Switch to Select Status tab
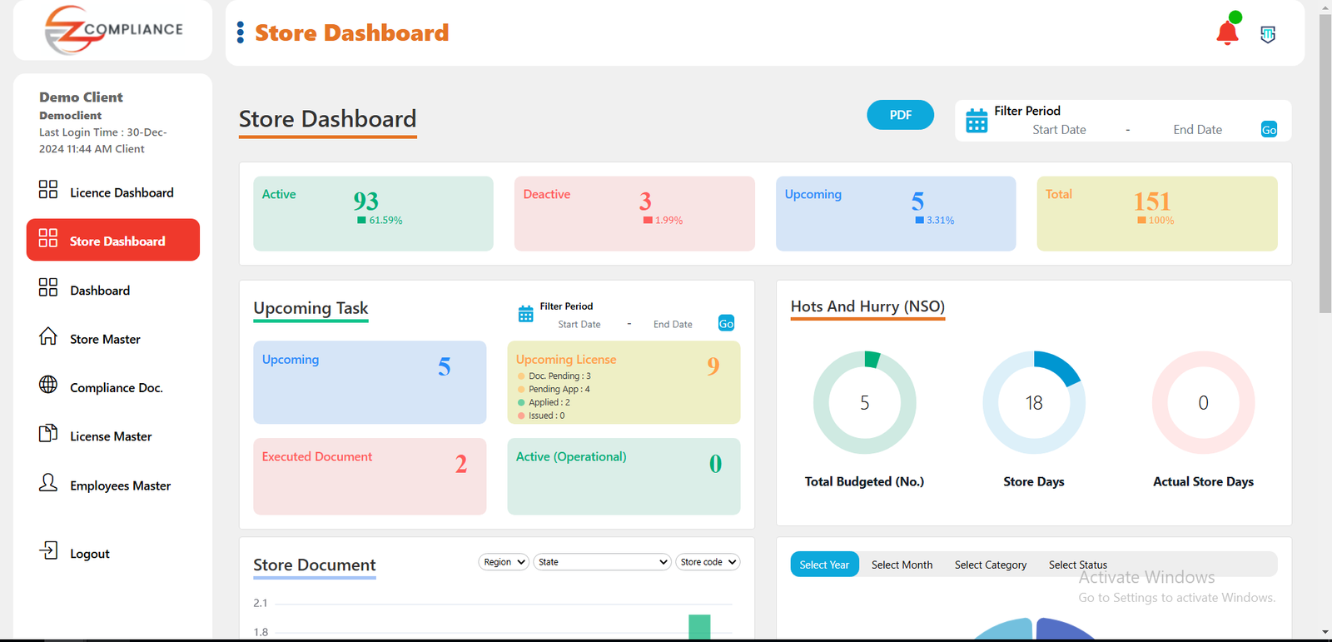This screenshot has height=642, width=1332. point(1078,565)
